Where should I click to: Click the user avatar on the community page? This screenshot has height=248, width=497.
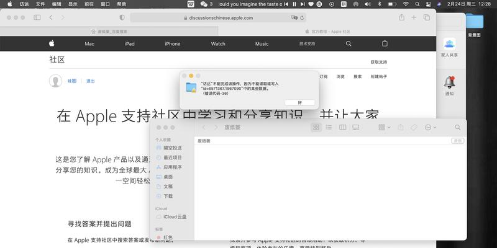tap(55, 81)
